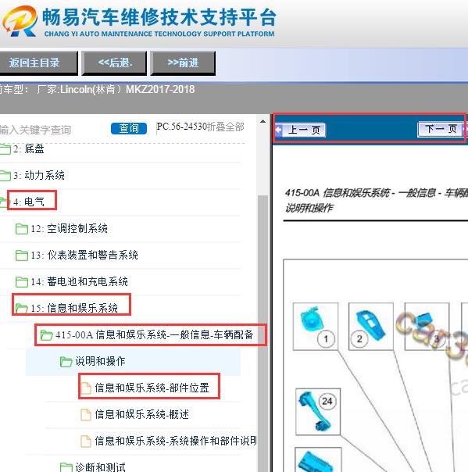Click the 返回主目录 button

38,63
